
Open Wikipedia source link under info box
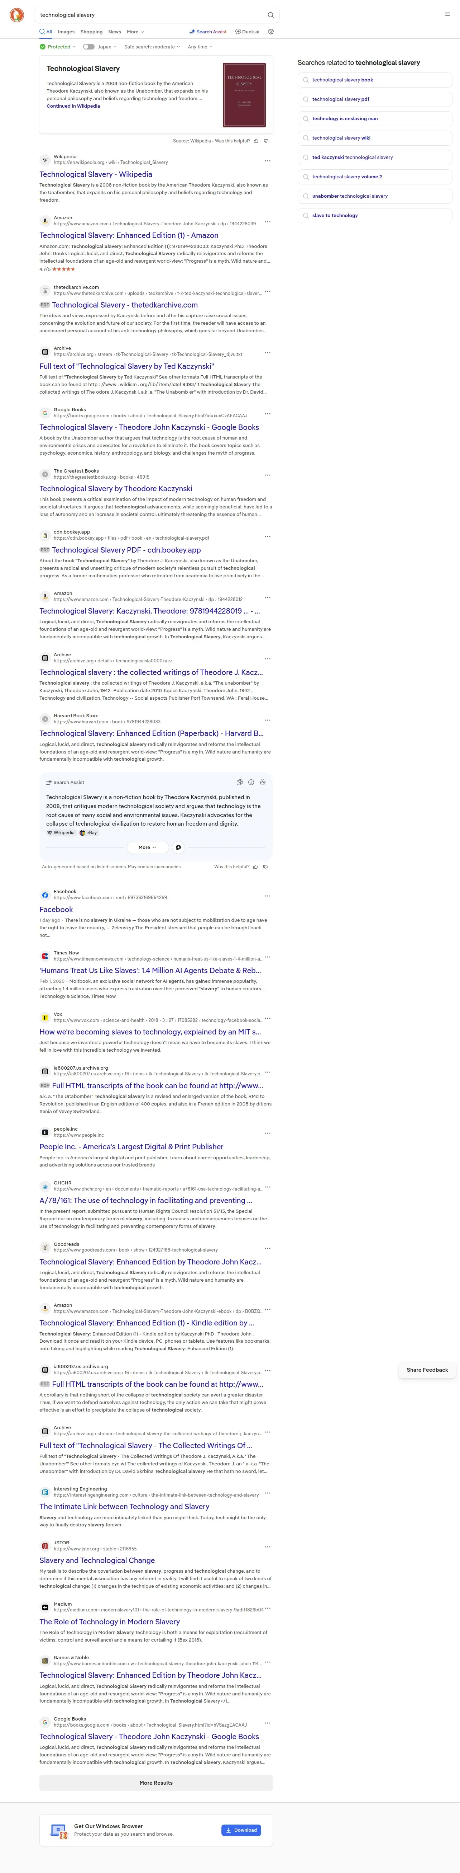point(200,141)
